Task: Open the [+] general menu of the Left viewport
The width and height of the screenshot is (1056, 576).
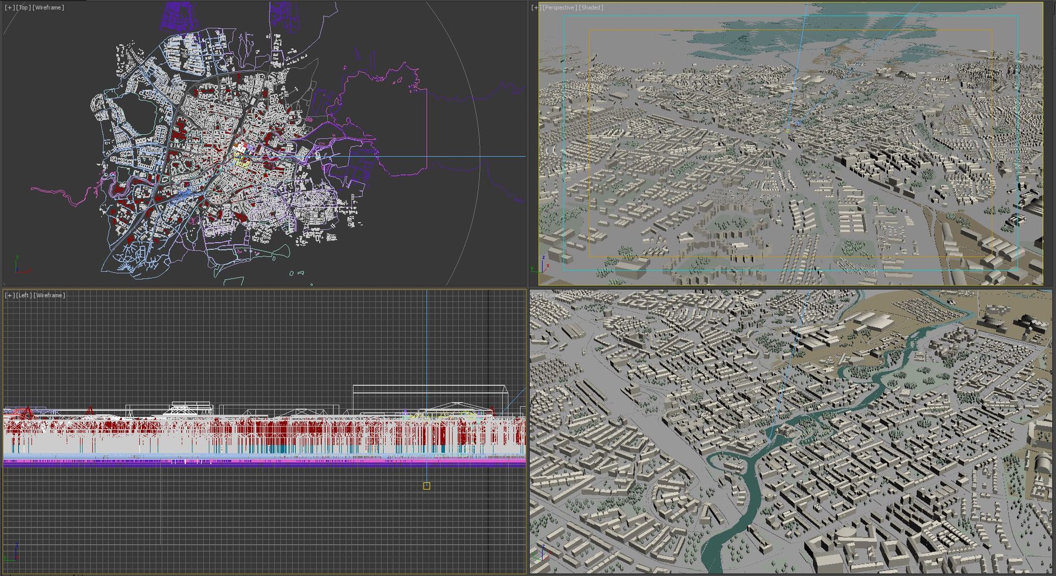Action: click(10, 295)
